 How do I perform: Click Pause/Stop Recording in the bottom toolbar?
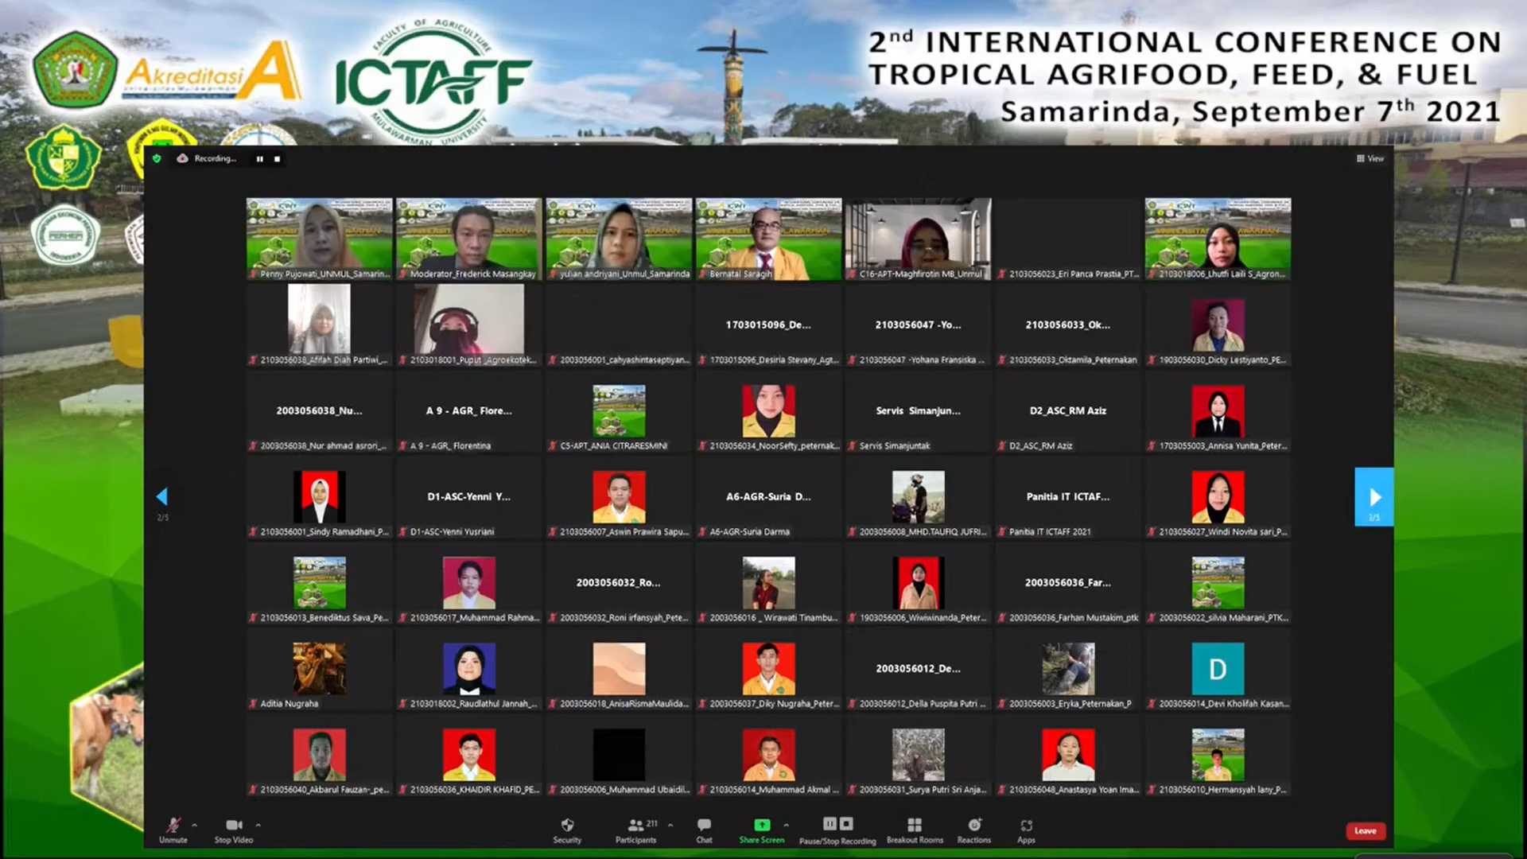(x=837, y=830)
